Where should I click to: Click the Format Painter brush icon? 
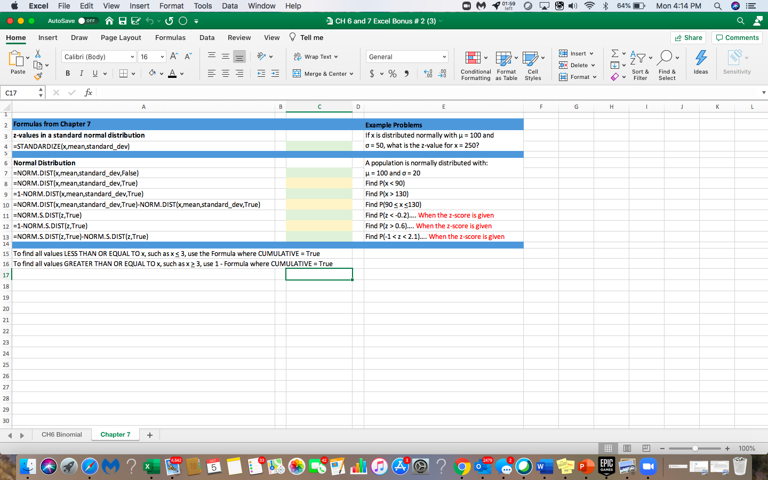click(x=38, y=76)
